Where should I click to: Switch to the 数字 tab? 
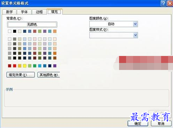(9, 12)
